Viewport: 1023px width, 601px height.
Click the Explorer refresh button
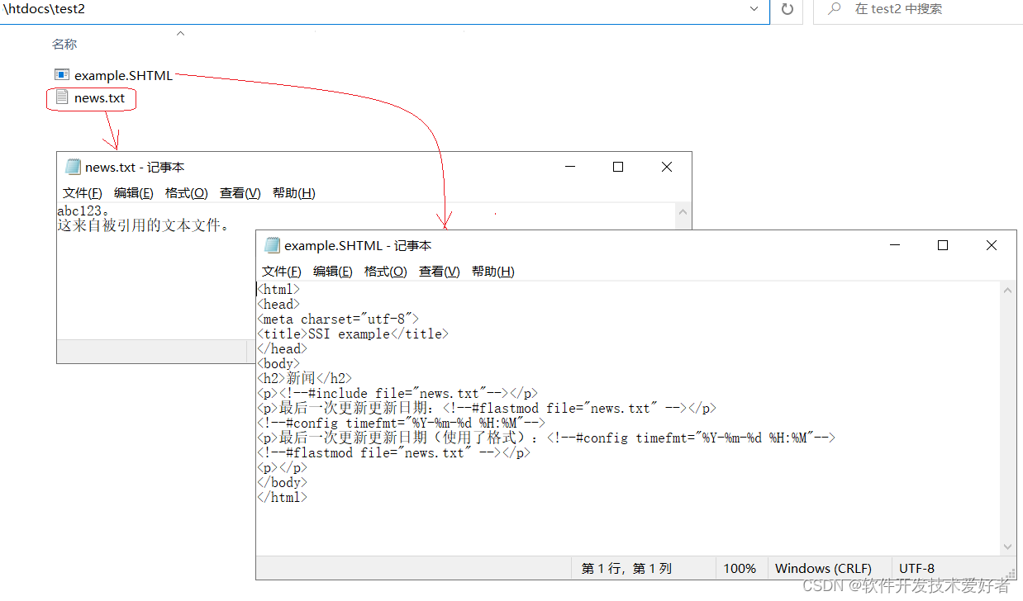click(787, 9)
